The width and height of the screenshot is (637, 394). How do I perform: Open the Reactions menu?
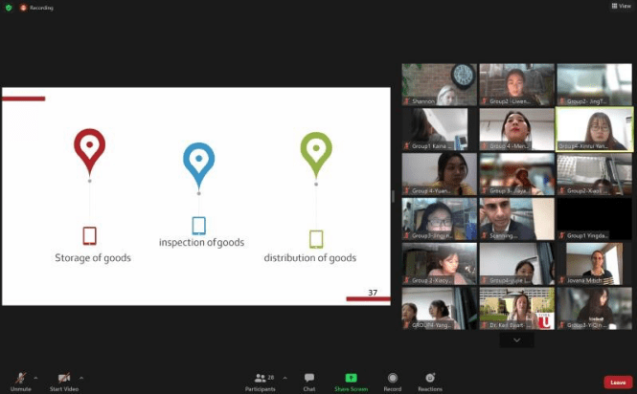(430, 379)
